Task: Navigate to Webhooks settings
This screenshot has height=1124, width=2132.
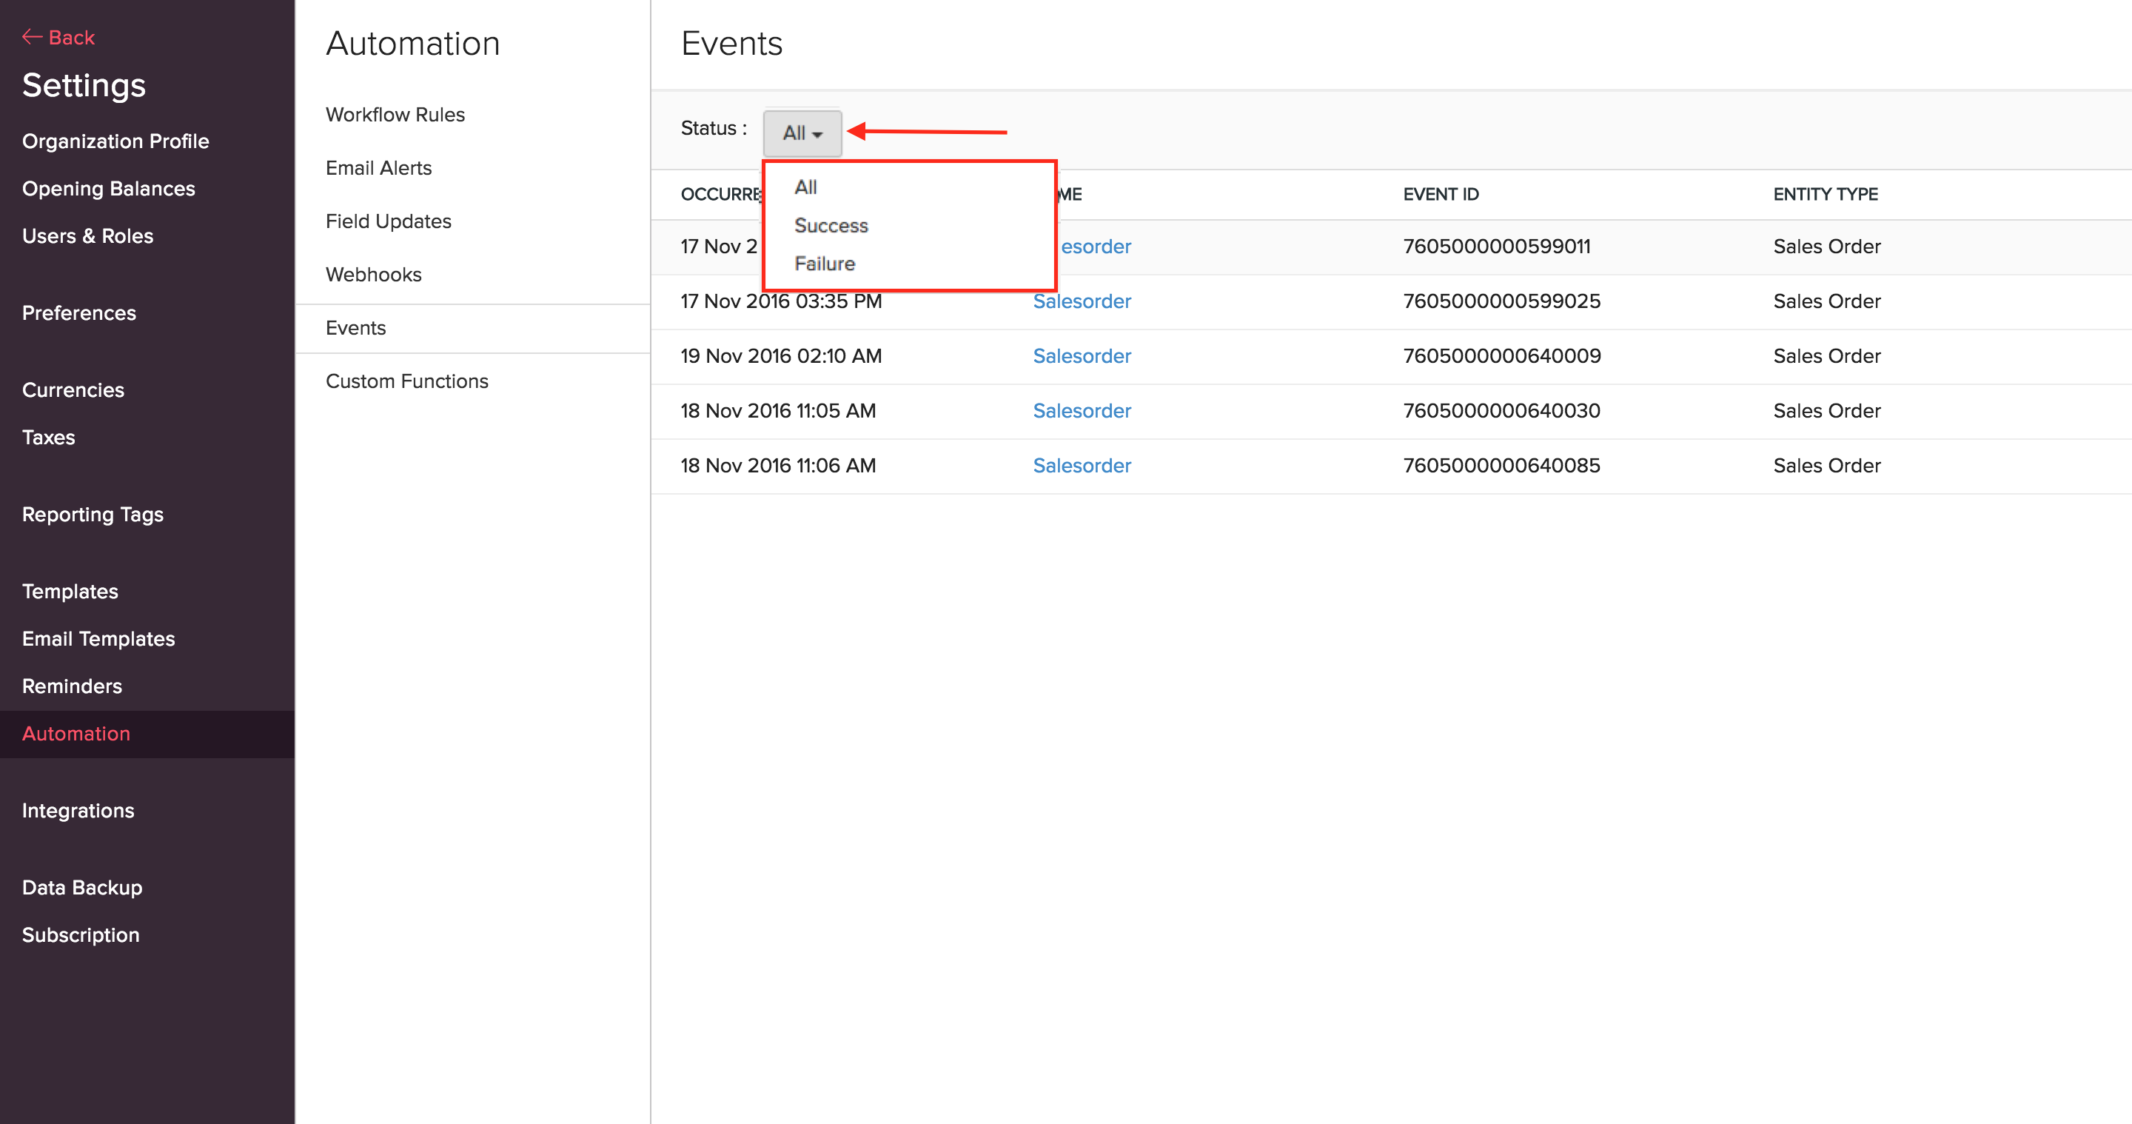Action: click(373, 275)
